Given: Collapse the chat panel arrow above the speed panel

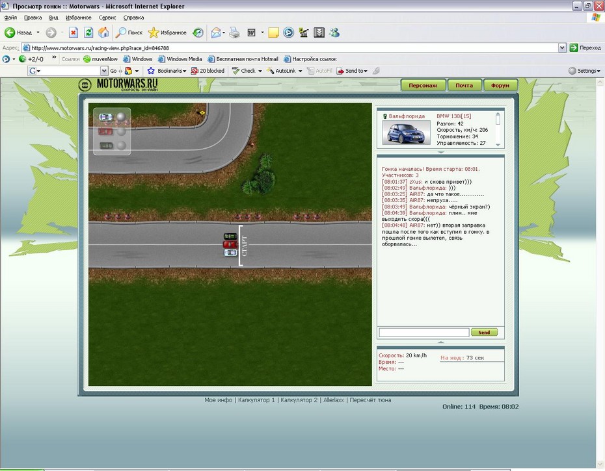Looking at the screenshot, I should [x=440, y=342].
